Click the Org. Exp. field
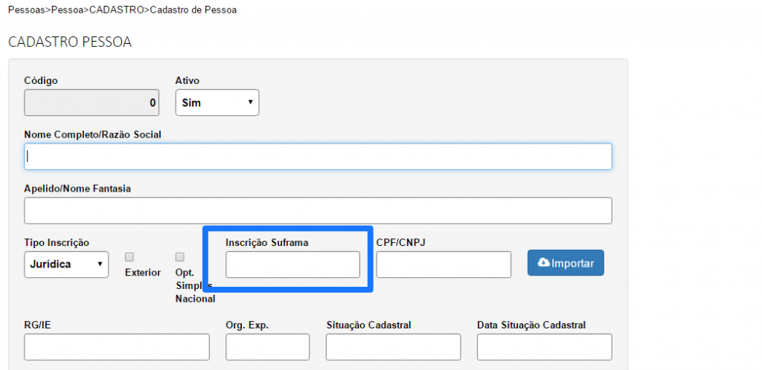The width and height of the screenshot is (762, 370). point(267,347)
